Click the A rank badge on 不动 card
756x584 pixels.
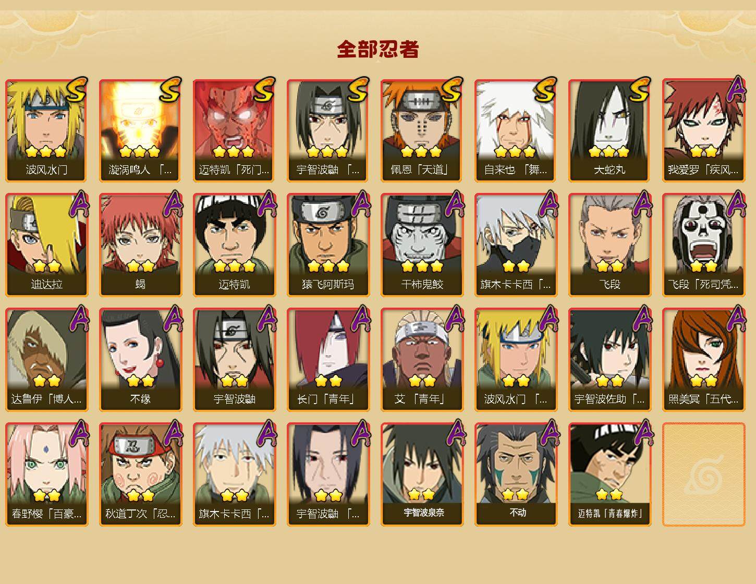[x=548, y=433]
